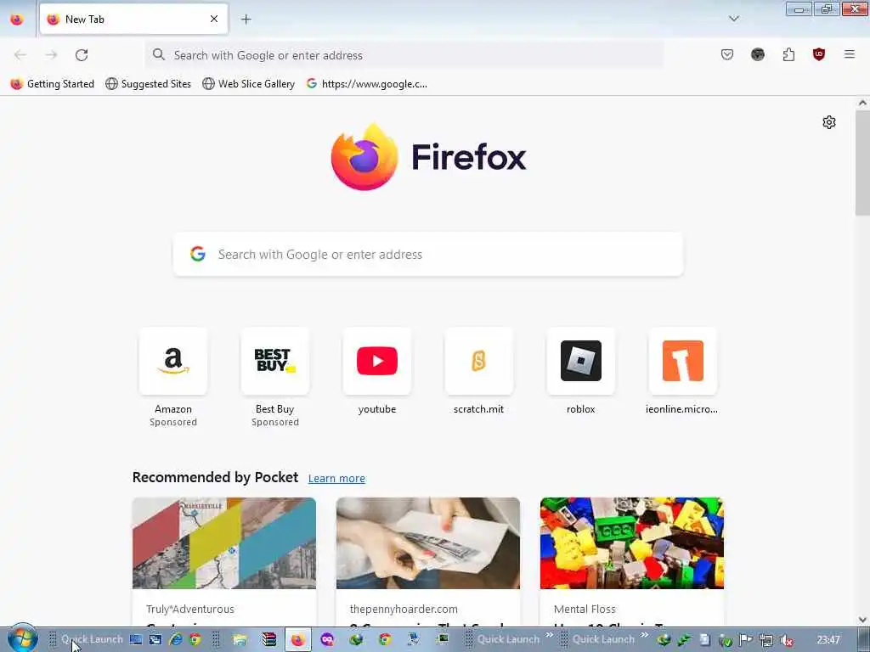Open the purple mask app taskbar icon

(327, 640)
